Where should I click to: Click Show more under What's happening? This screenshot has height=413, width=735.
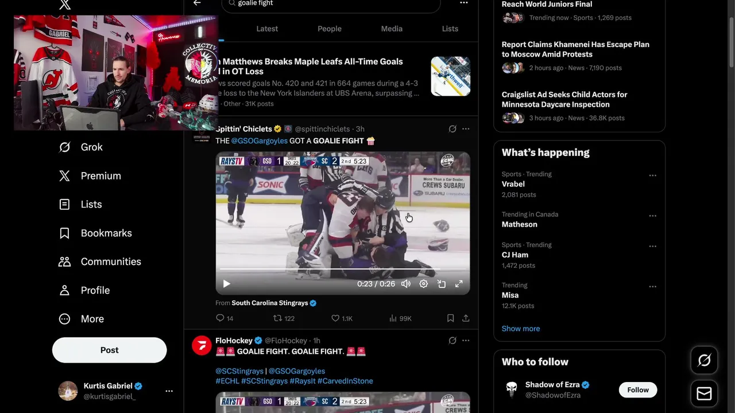(521, 329)
